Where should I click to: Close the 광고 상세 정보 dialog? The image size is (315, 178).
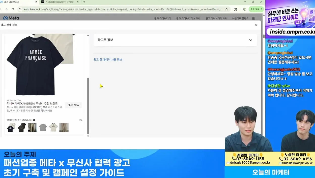point(256,25)
